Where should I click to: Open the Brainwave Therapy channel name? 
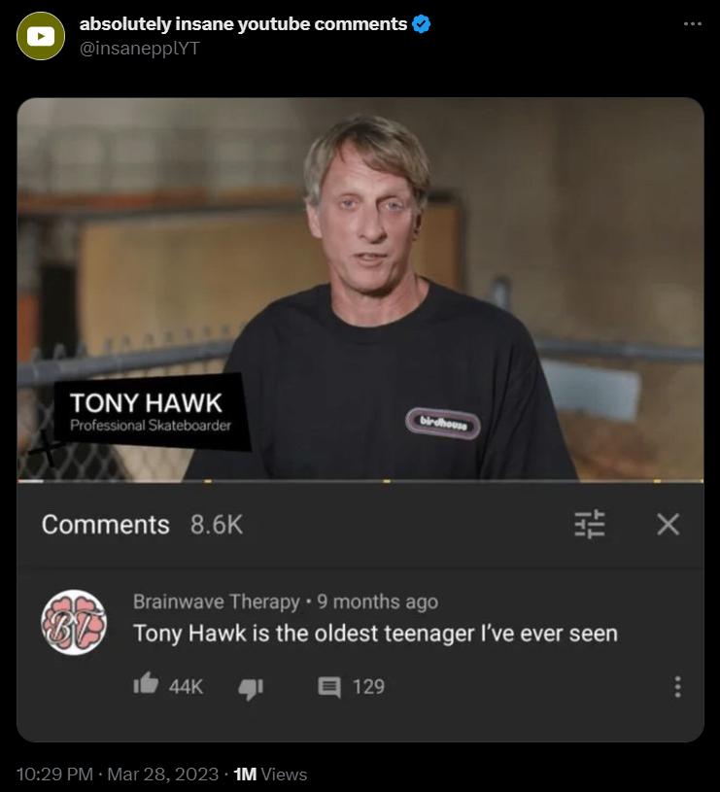[x=217, y=602]
